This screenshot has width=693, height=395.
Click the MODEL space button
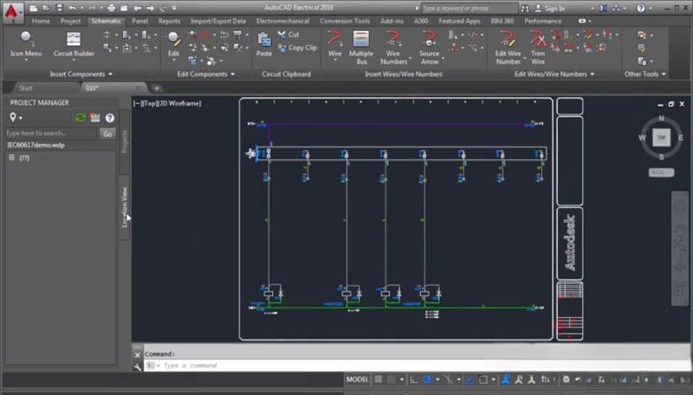pos(357,379)
